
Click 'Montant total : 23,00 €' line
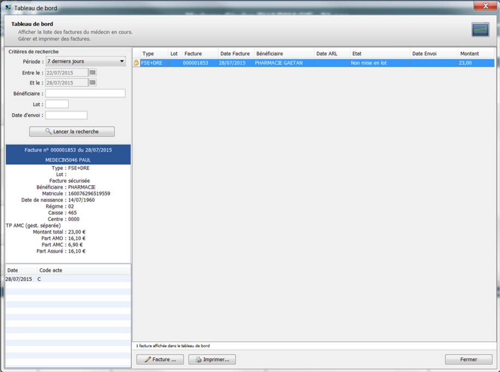pos(60,232)
